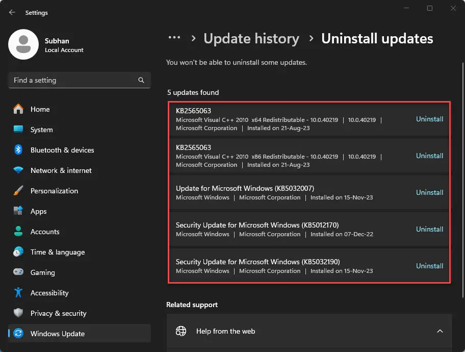Screen dimensions: 465x352
Task: Uninstall security update KB5032190
Action: [x=429, y=266]
